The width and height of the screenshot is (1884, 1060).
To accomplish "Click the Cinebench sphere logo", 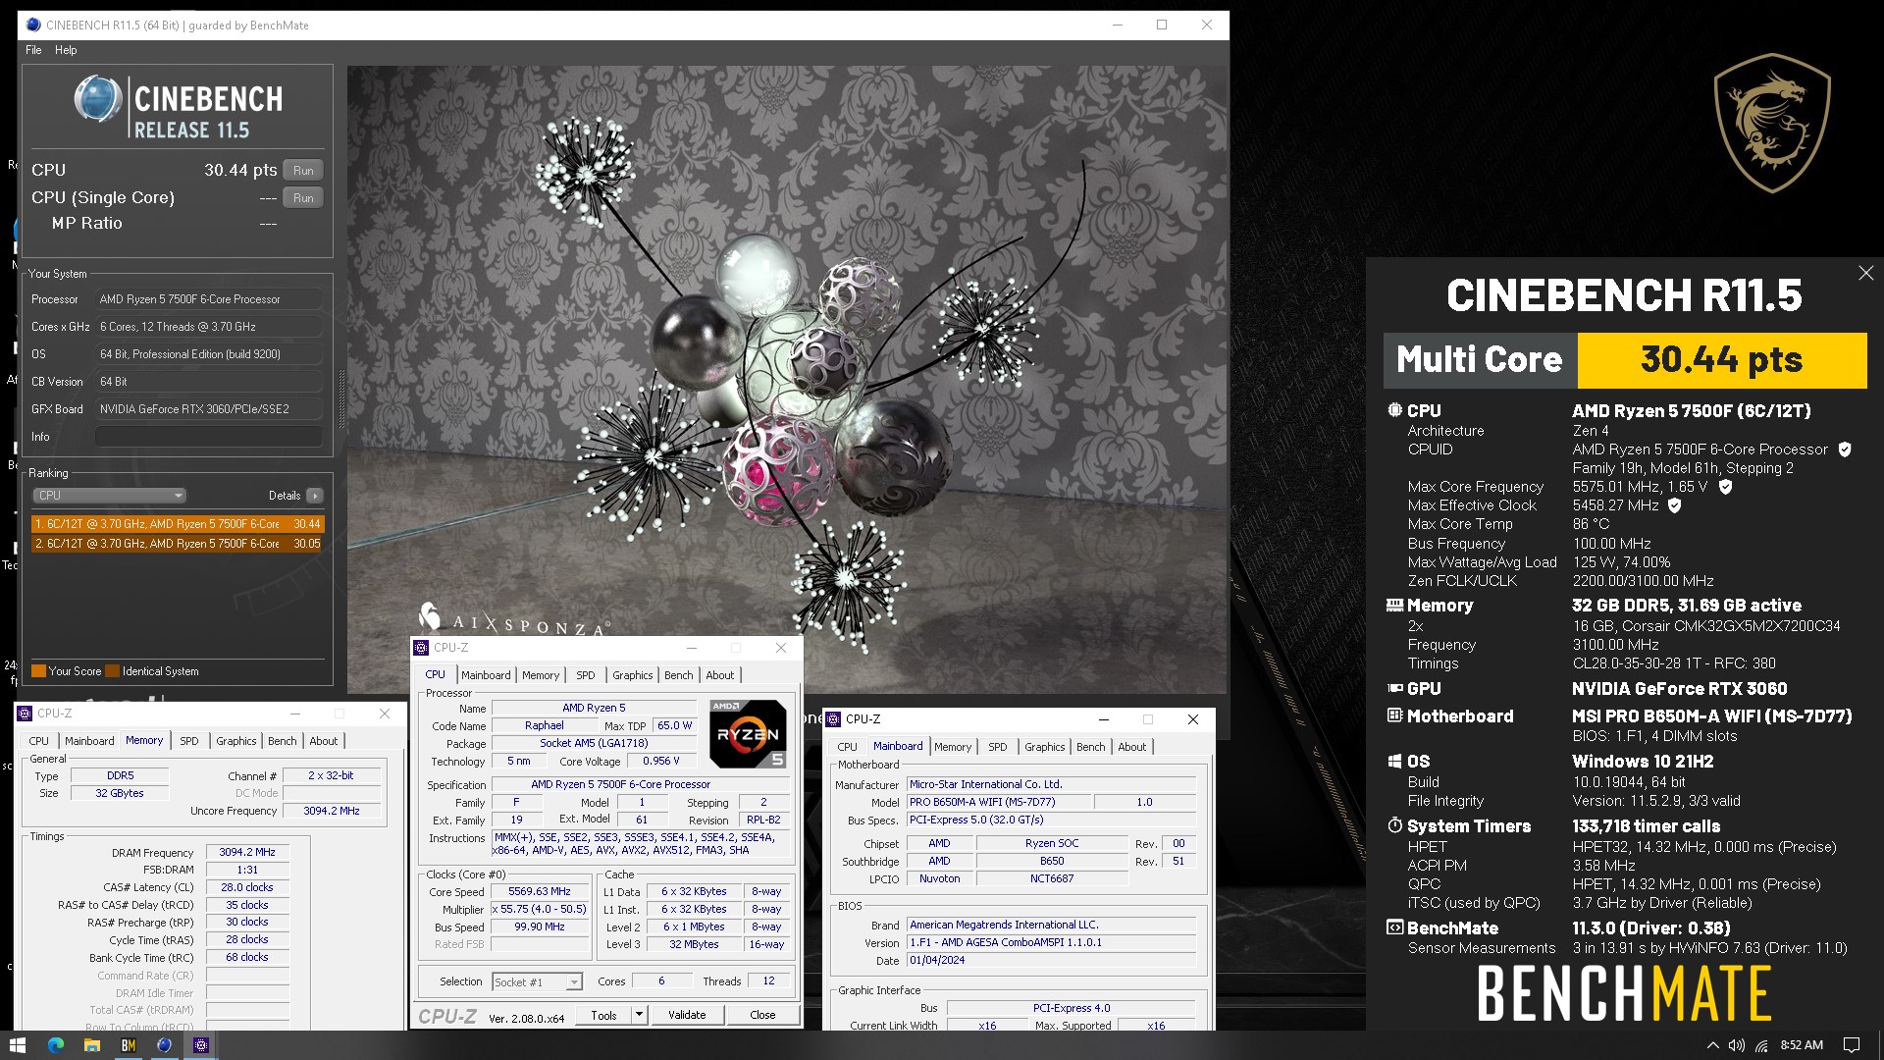I will coord(98,99).
